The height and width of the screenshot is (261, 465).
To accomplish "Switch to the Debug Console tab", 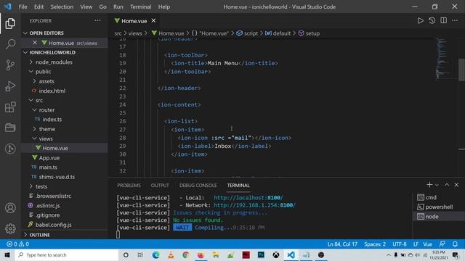I will 198,186.
